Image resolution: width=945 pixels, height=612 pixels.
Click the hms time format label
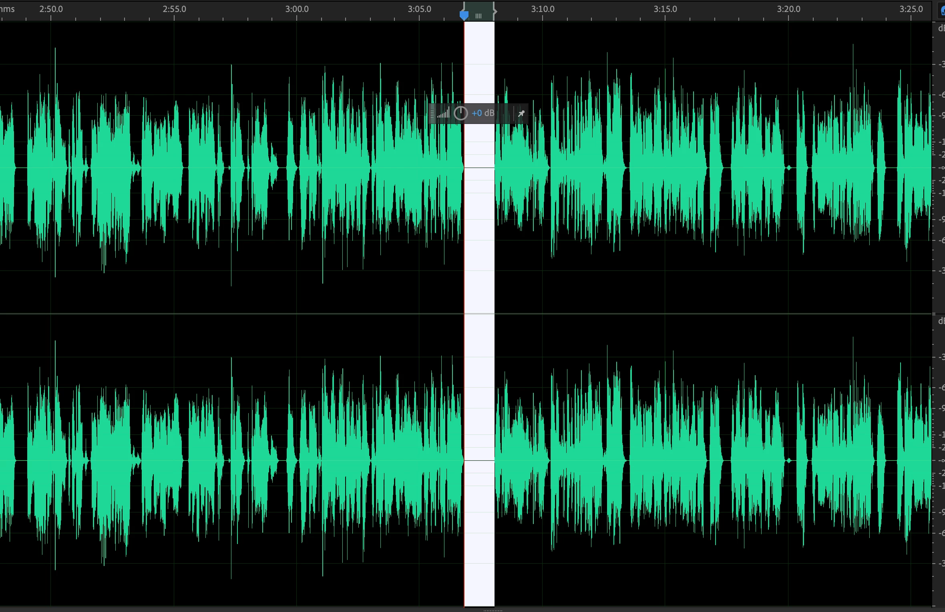point(7,9)
